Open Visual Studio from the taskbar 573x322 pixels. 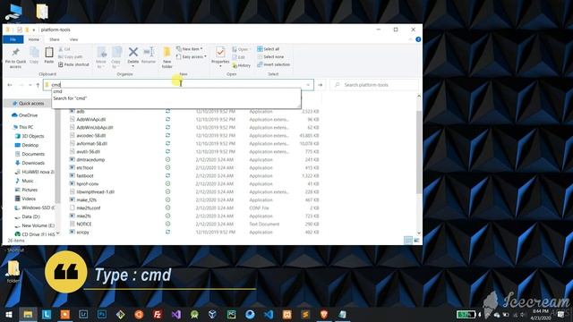(176, 314)
